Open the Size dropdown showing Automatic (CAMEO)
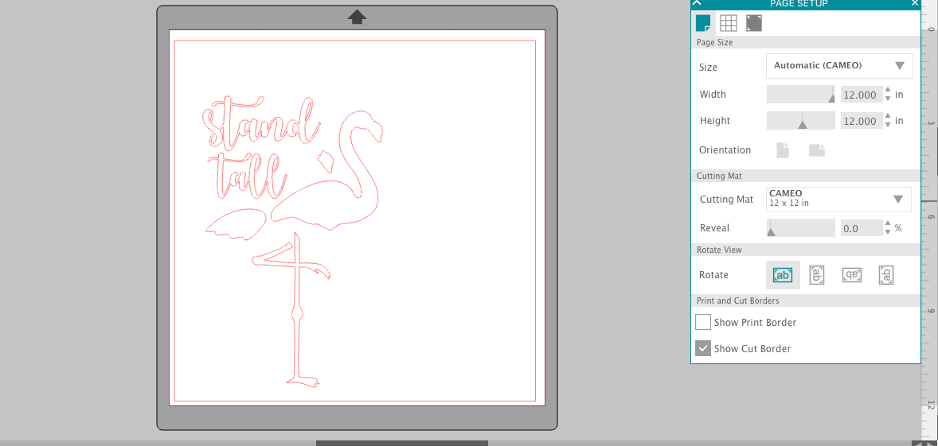Image resolution: width=938 pixels, height=446 pixels. pos(839,66)
